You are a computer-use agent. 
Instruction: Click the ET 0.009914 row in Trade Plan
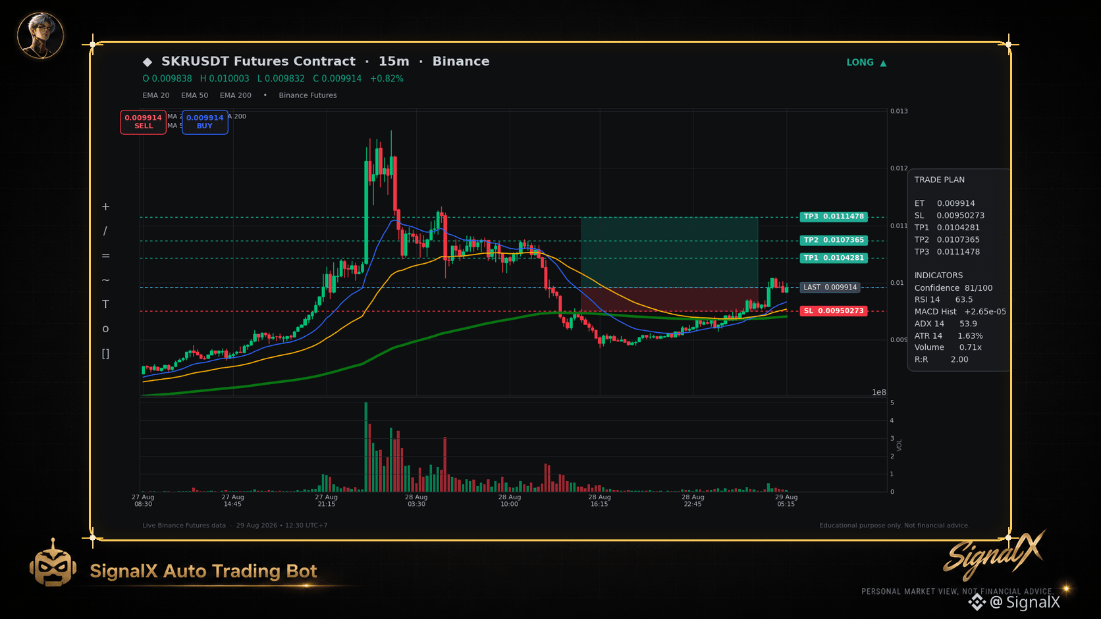[x=945, y=203]
